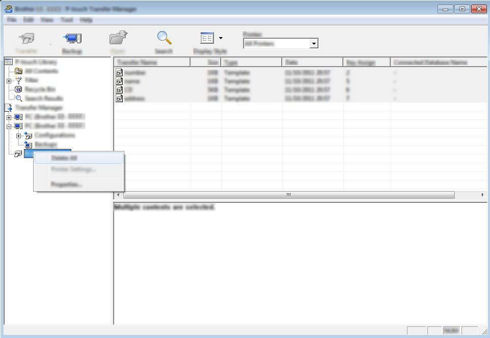This screenshot has width=490, height=338.
Task: Click the Template type cell of number row
Action: (236, 73)
